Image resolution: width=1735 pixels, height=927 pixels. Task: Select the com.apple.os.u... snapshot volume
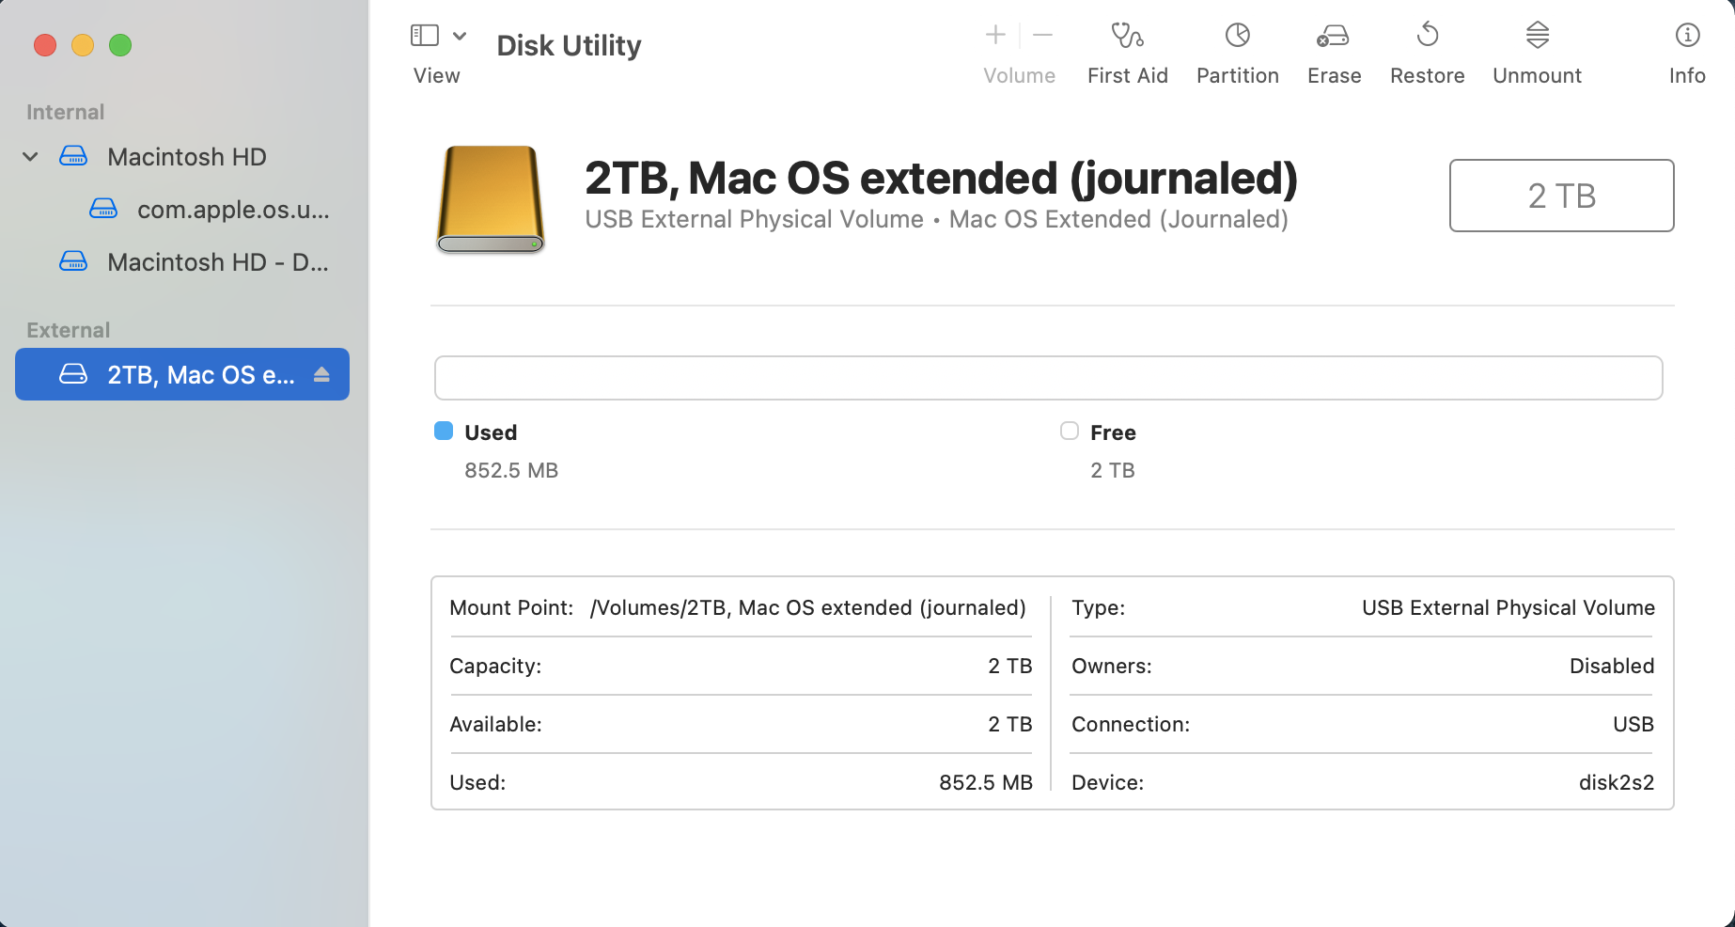[232, 210]
